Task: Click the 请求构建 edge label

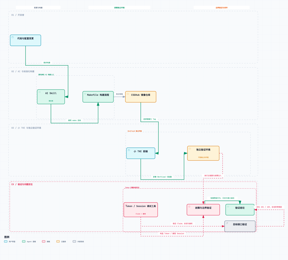Action: pyautogui.click(x=47, y=63)
